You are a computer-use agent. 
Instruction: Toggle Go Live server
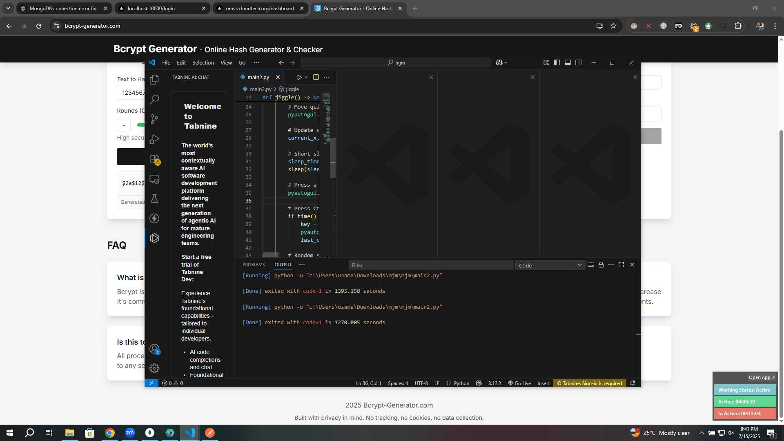(x=519, y=383)
